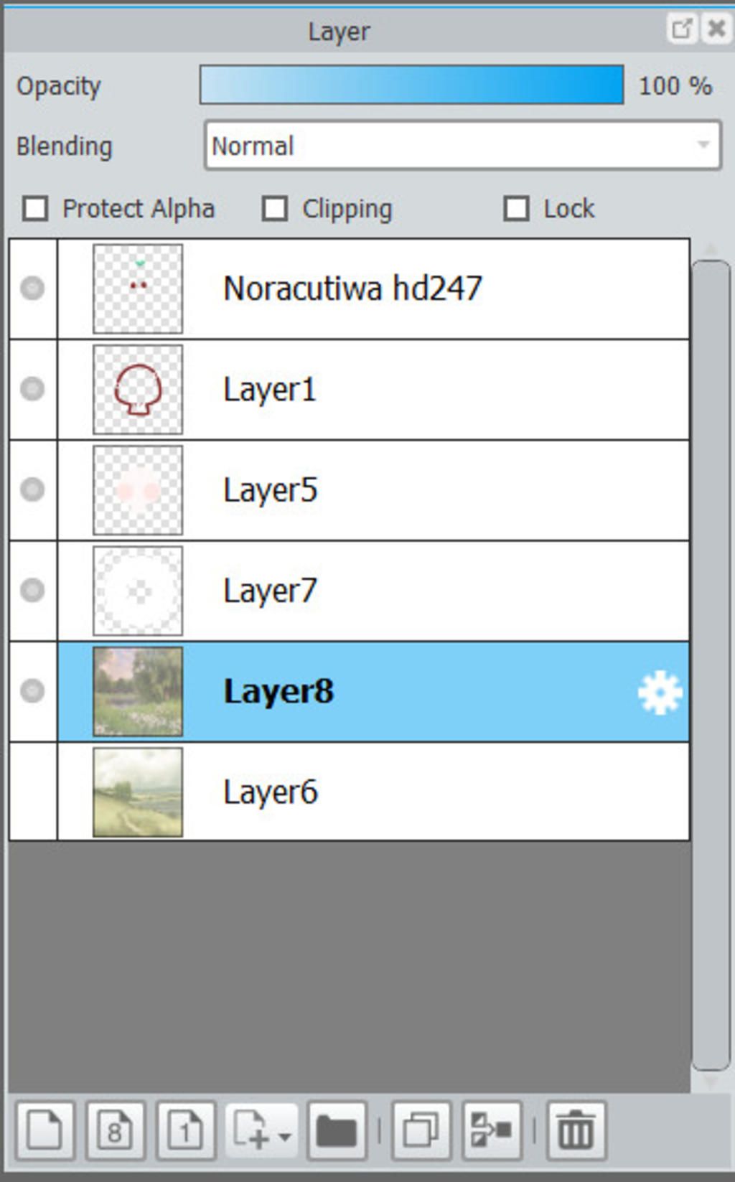Screen dimensions: 735x1182
Task: Tick the Lock checkbox
Action: pyautogui.click(x=516, y=209)
